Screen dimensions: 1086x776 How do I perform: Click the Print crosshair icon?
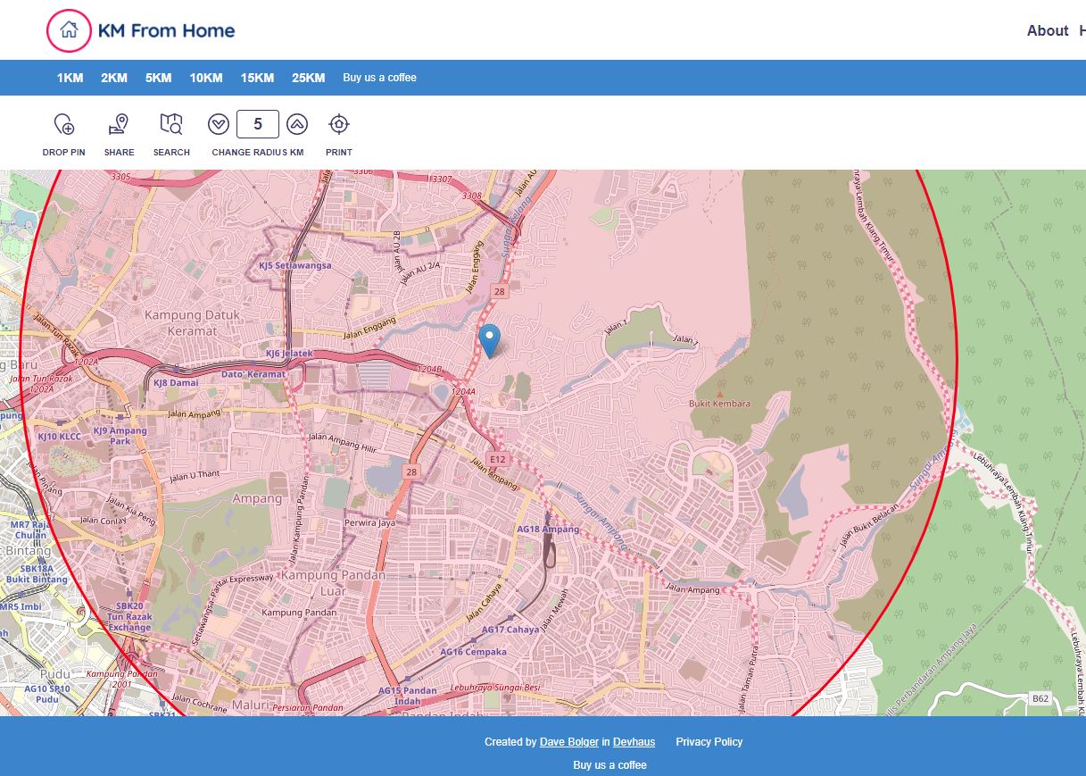pyautogui.click(x=339, y=124)
